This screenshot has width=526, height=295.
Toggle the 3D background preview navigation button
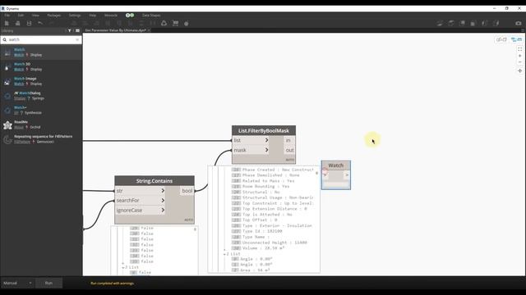[501, 39]
